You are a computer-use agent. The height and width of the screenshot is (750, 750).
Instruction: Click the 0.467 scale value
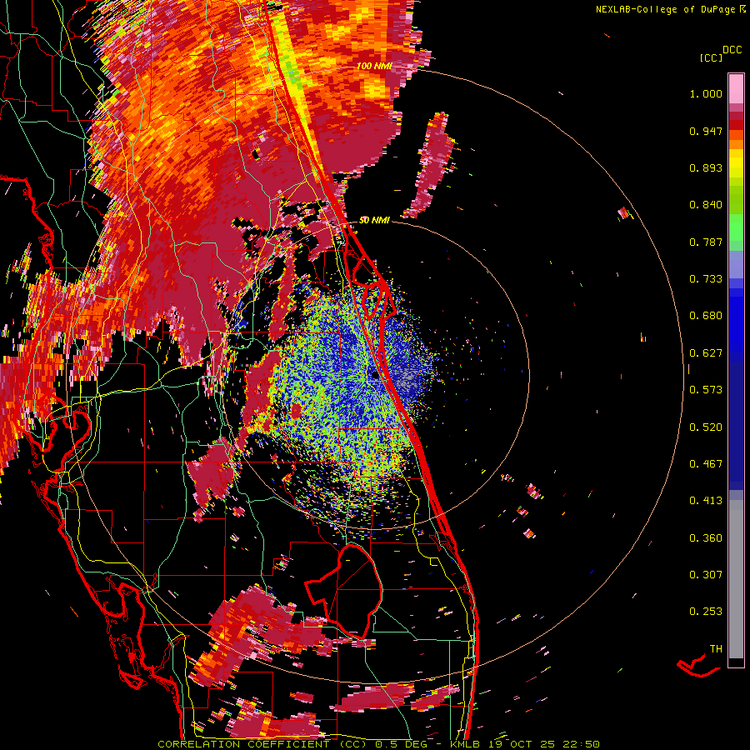tap(706, 464)
